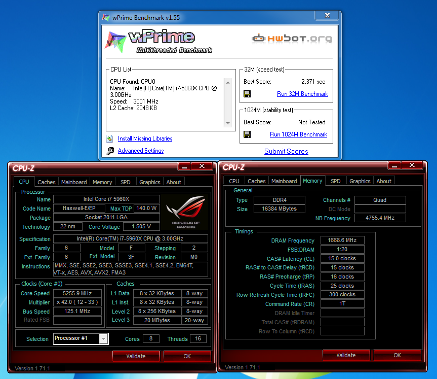The width and height of the screenshot is (437, 379).
Task: Select Caches tab in left CPU-Z window
Action: 46,182
